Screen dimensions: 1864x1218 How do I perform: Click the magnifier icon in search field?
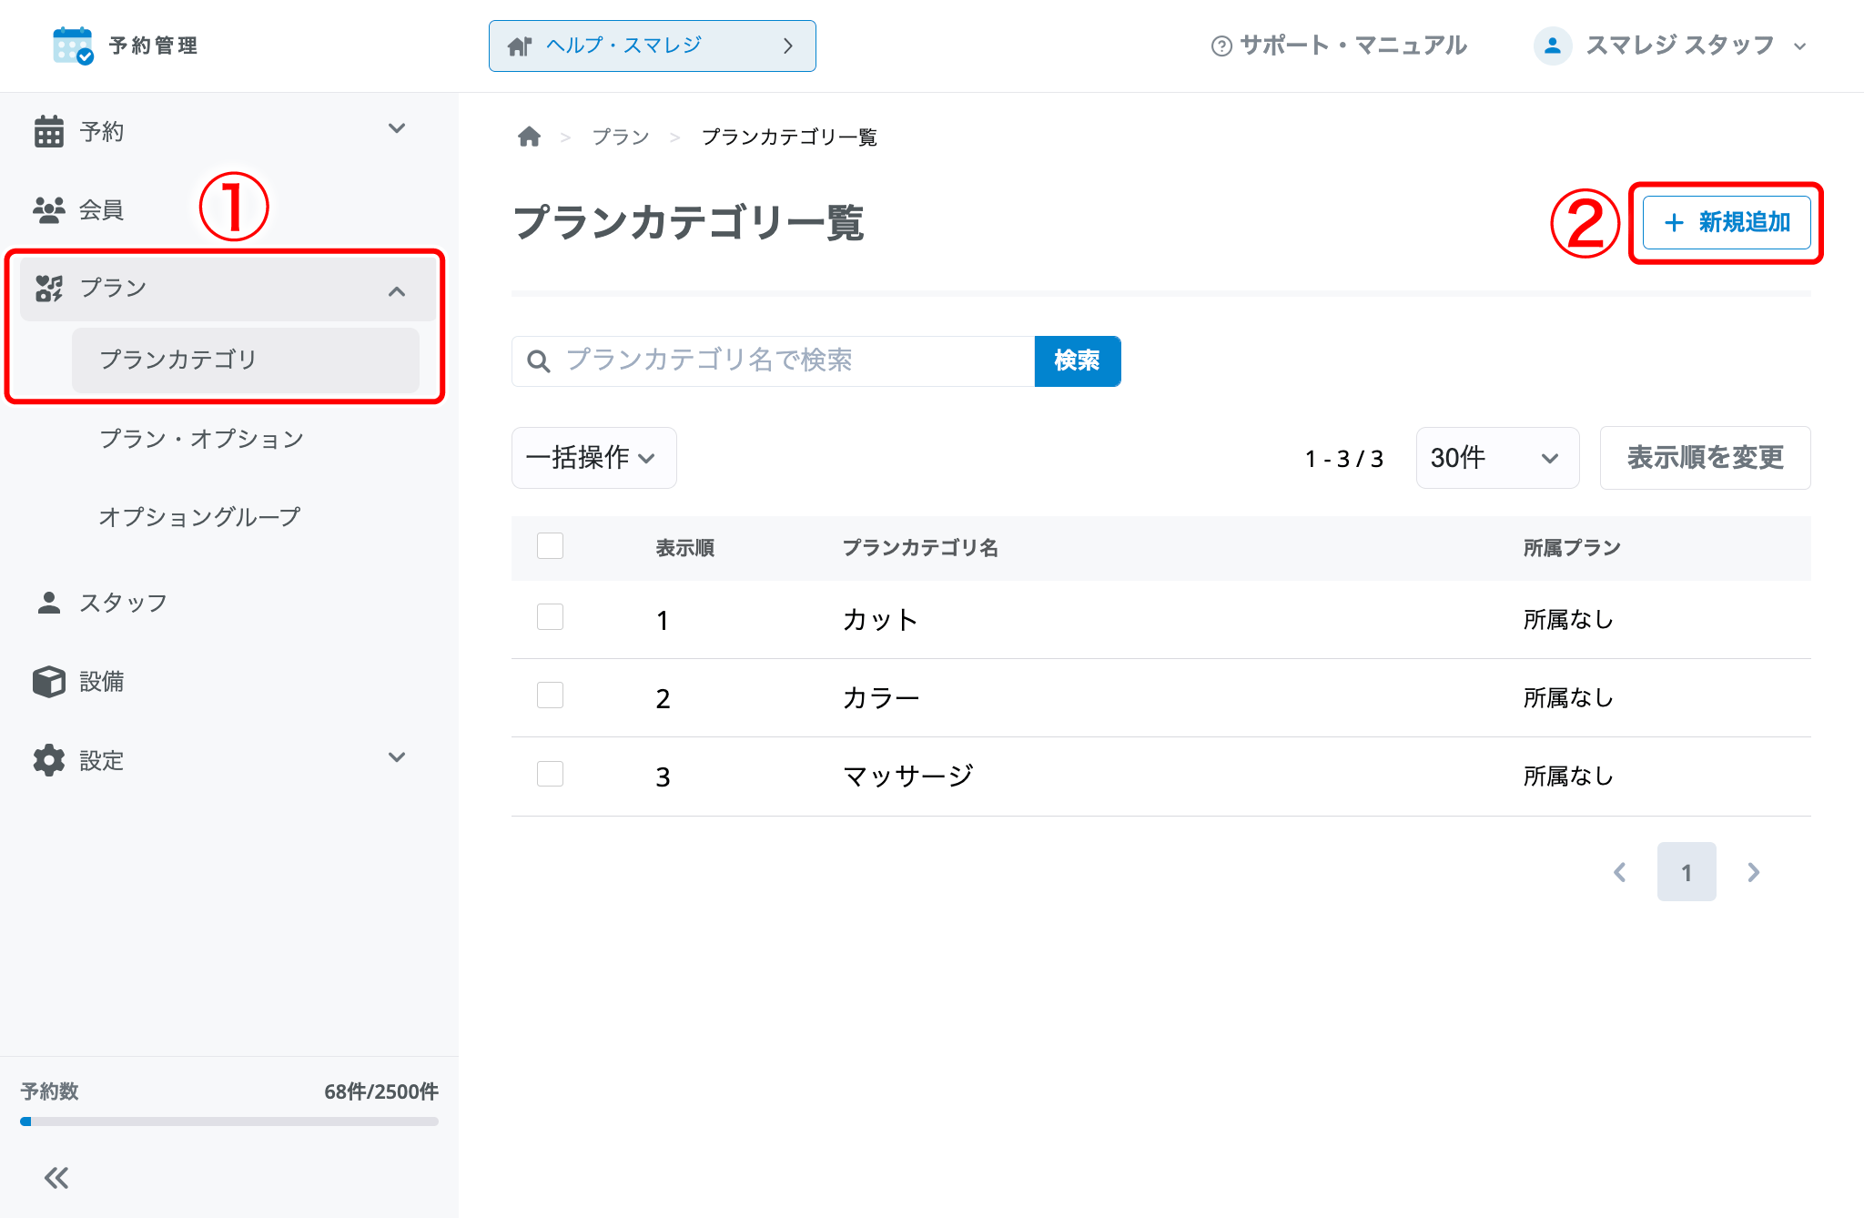pos(539,361)
